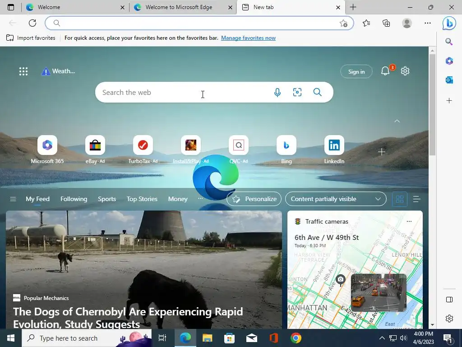Screen dimensions: 462x347
Task: Select the Top Stories feed tab
Action: 142,199
